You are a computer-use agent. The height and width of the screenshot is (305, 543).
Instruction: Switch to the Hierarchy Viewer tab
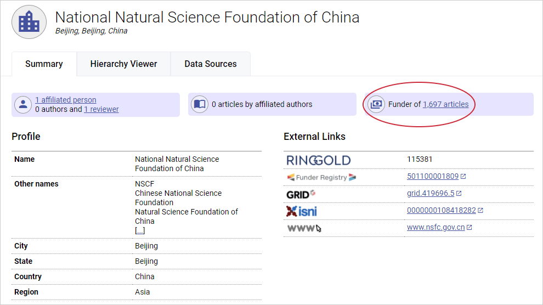(x=123, y=64)
